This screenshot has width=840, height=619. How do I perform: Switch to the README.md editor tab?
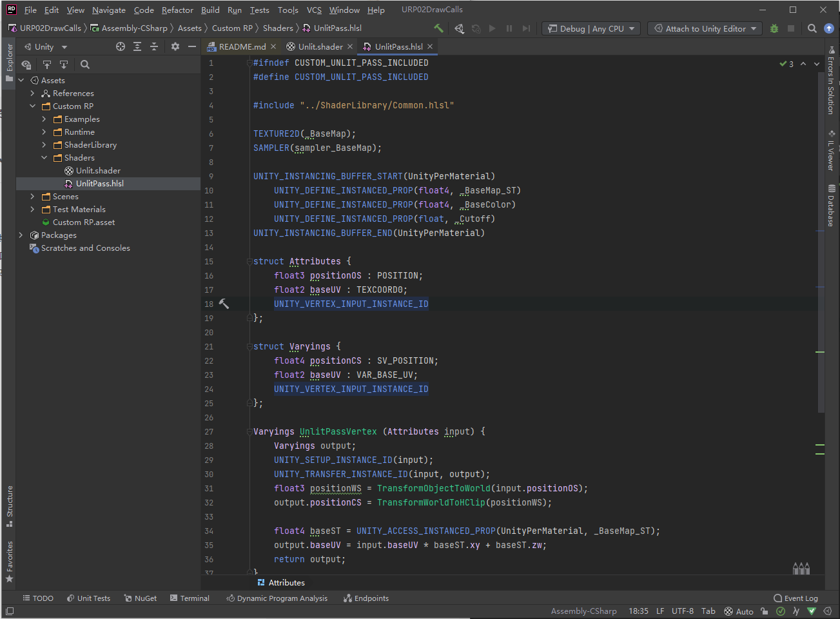click(240, 46)
